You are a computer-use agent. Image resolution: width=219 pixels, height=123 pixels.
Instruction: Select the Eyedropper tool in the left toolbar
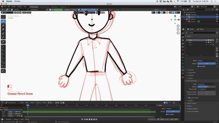pos(3,42)
